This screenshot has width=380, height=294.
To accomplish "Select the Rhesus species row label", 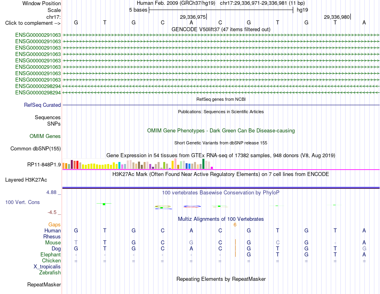I will tap(52, 236).
